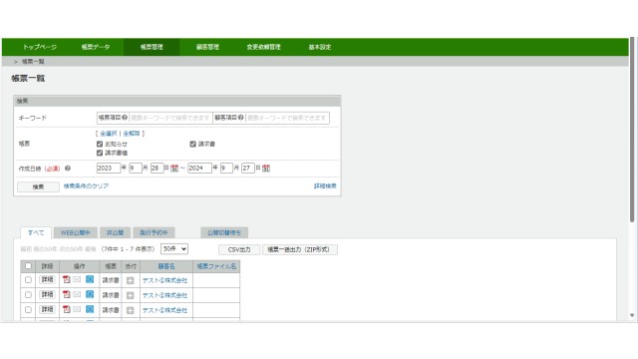Click start day field showing 28

[x=158, y=169]
